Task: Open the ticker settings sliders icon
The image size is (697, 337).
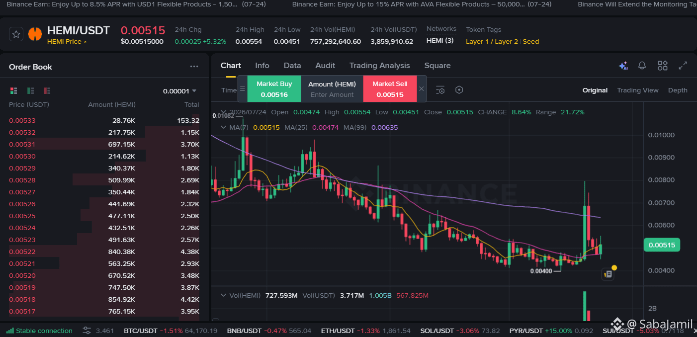Action: 87,331
